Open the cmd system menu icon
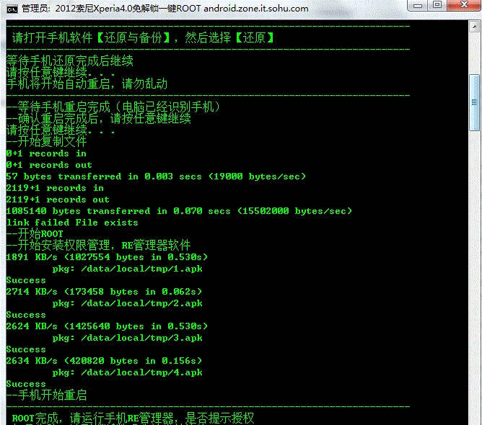This screenshot has width=482, height=425. click(12, 9)
